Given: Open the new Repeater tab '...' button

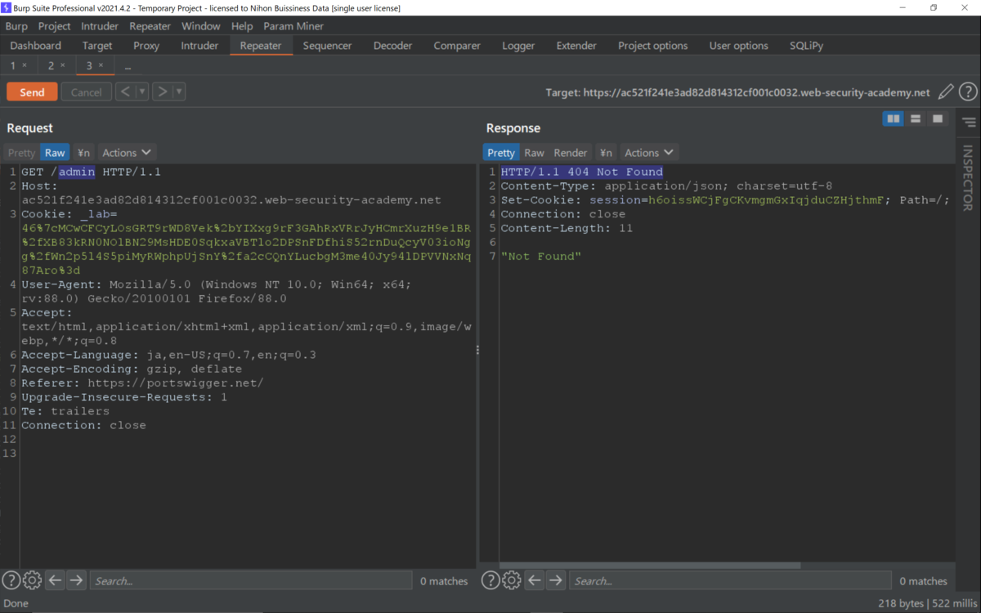Looking at the screenshot, I should pos(128,65).
